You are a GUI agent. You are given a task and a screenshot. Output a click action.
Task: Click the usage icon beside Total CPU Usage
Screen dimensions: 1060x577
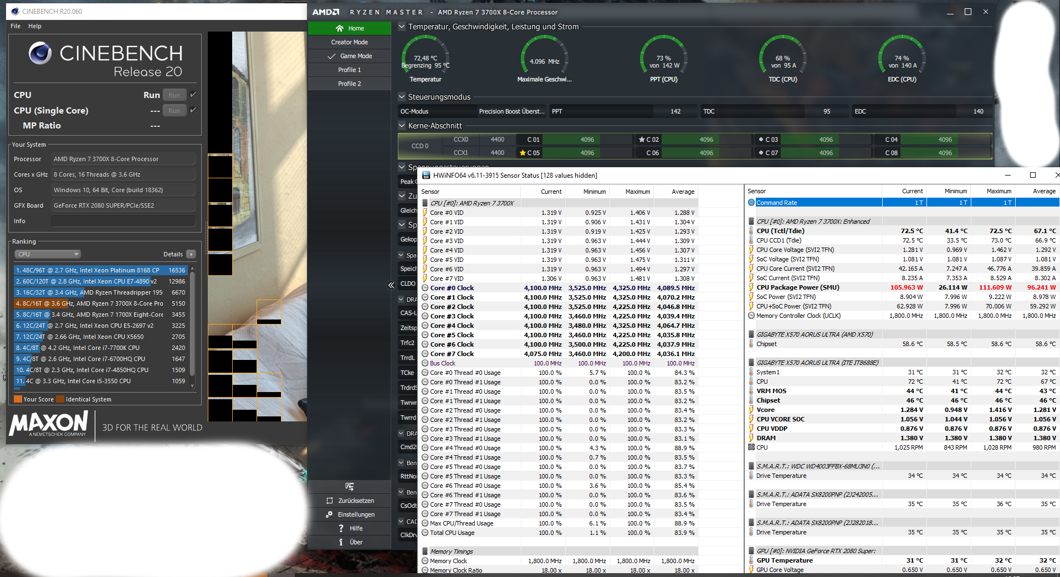[x=425, y=533]
